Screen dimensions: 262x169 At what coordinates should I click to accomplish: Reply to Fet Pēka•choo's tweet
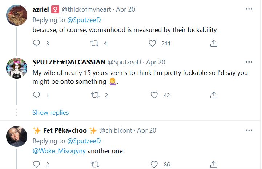coord(36,164)
